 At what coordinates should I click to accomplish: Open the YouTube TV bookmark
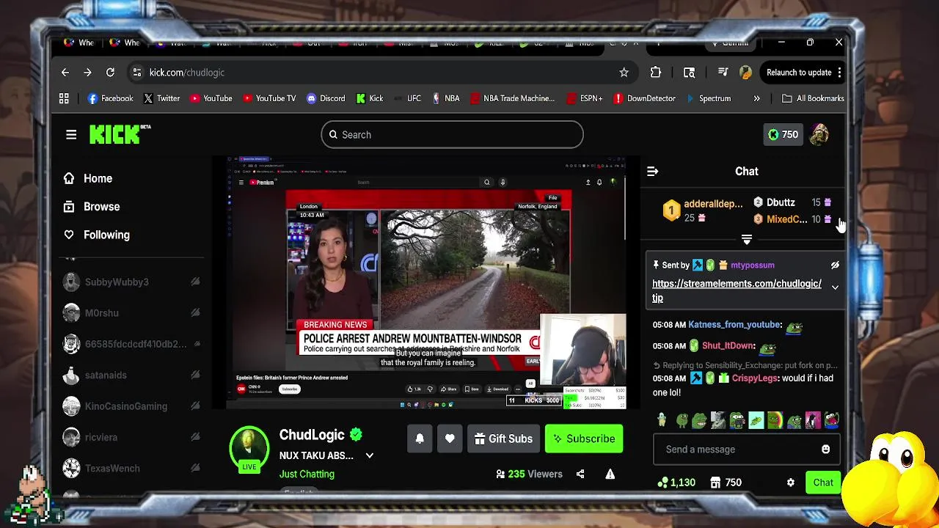(x=268, y=98)
